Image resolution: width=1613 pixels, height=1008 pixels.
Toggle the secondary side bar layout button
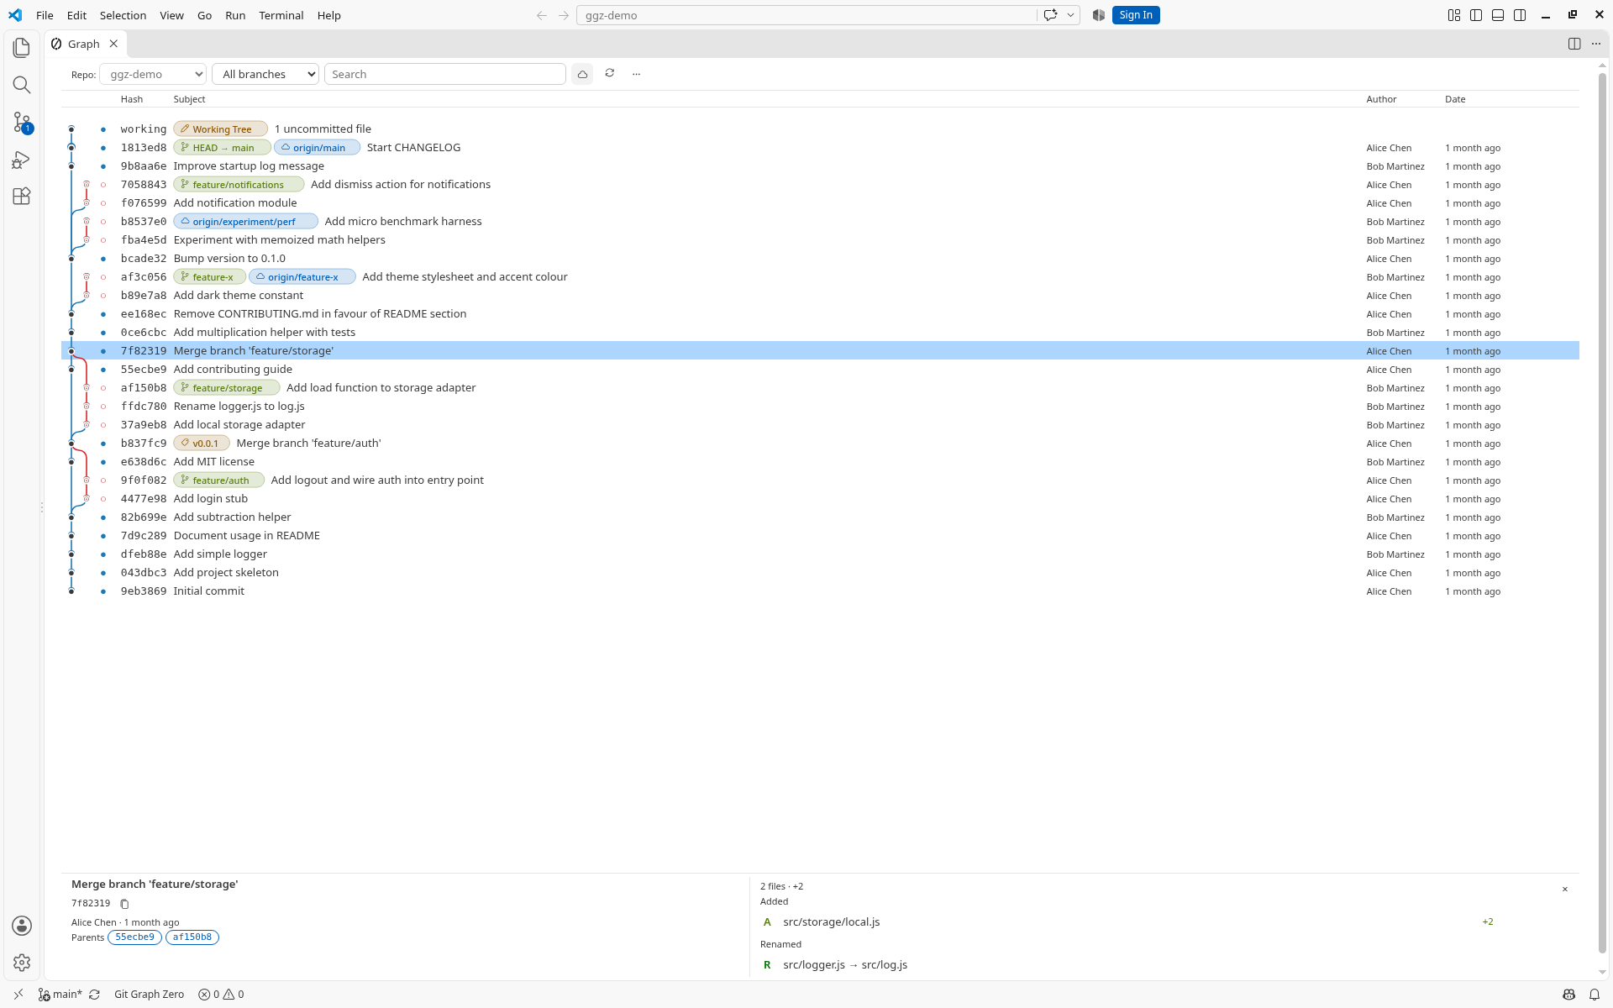[1520, 15]
